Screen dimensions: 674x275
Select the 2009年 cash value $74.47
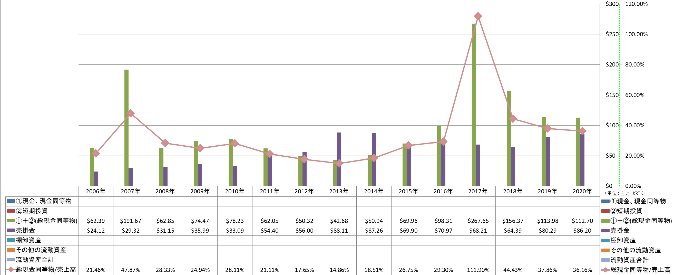tap(200, 221)
